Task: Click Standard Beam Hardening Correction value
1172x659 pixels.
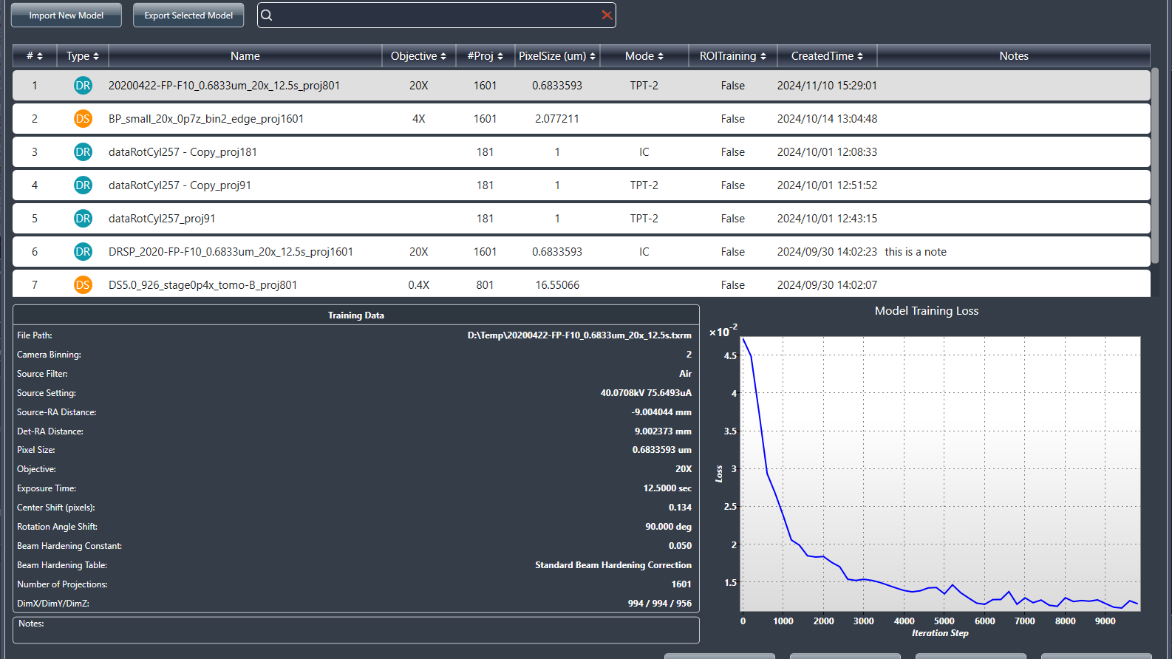Action: [613, 565]
